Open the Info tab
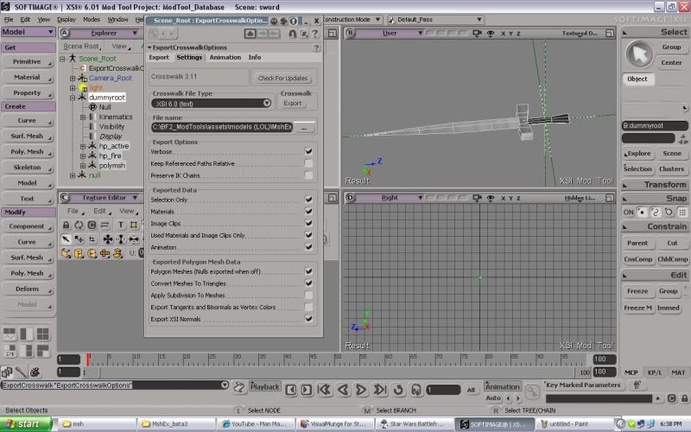Image resolution: width=691 pixels, height=432 pixels. click(254, 57)
